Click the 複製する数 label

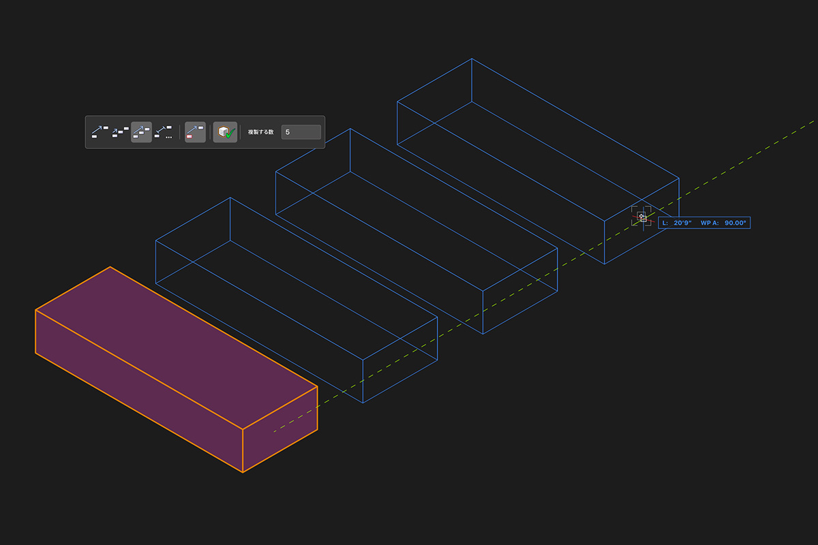(260, 132)
